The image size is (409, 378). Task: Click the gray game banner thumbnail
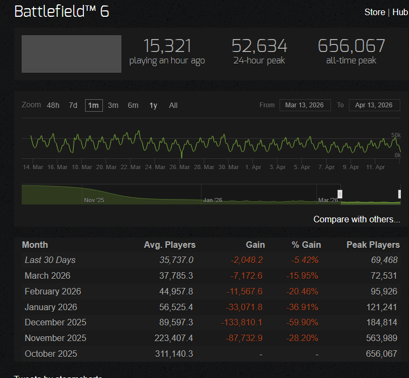[x=72, y=54]
